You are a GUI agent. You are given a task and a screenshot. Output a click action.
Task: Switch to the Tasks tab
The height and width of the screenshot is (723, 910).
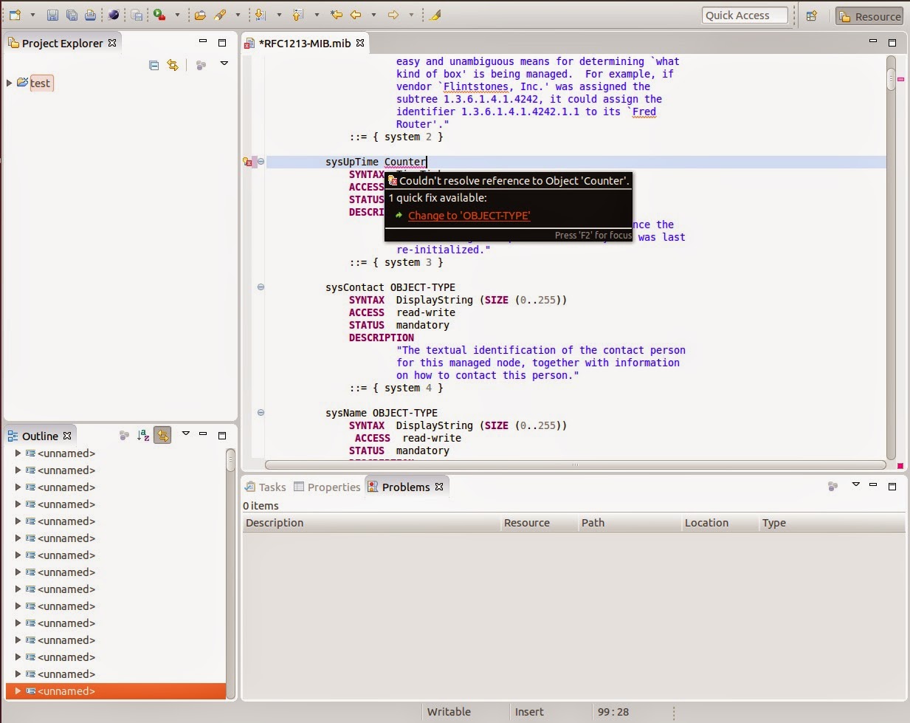[x=266, y=487]
